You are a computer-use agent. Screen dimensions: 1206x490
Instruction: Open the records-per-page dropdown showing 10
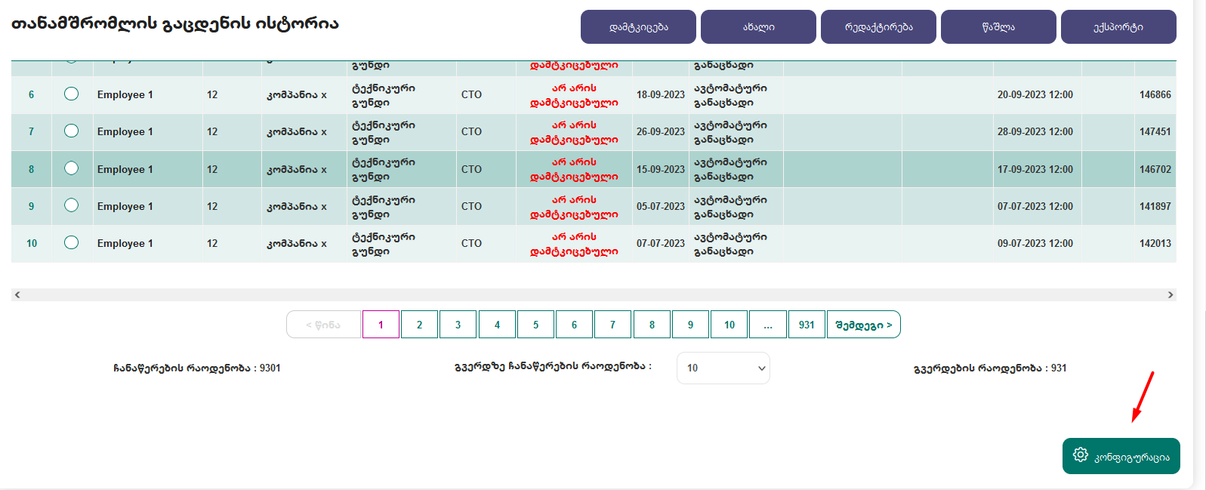[x=723, y=368]
